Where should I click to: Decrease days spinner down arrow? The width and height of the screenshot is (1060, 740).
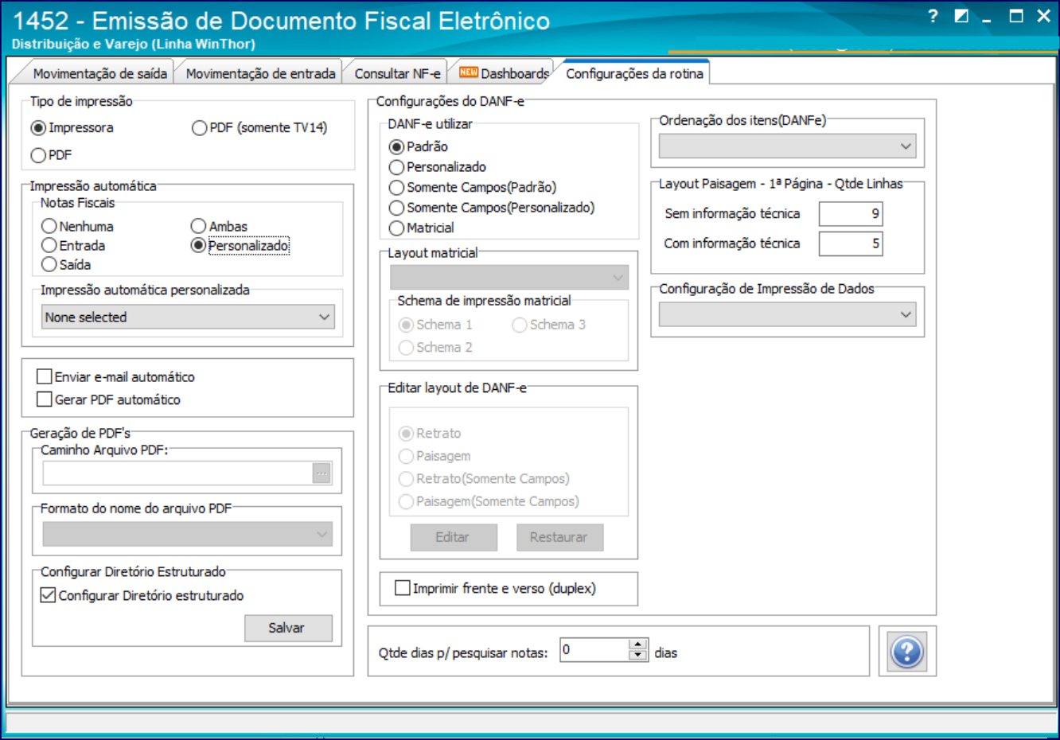click(638, 655)
